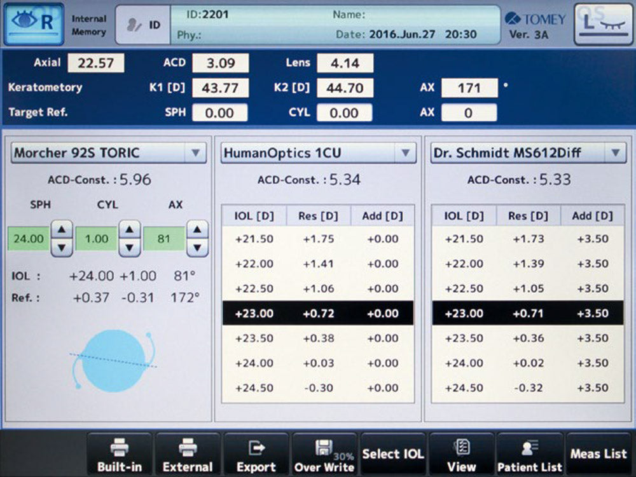
Task: Decrease toric AX value with down arrow
Action: (197, 247)
